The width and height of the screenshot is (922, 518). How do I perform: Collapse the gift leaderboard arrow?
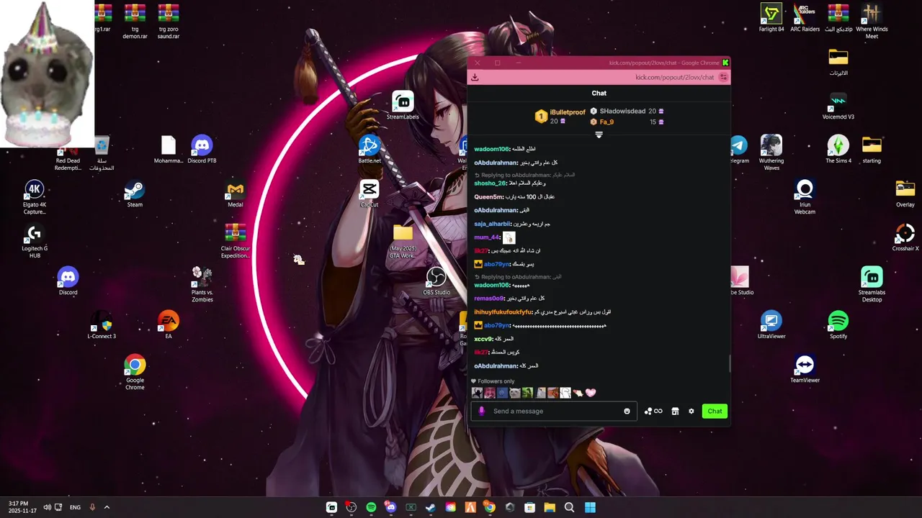[x=599, y=135]
